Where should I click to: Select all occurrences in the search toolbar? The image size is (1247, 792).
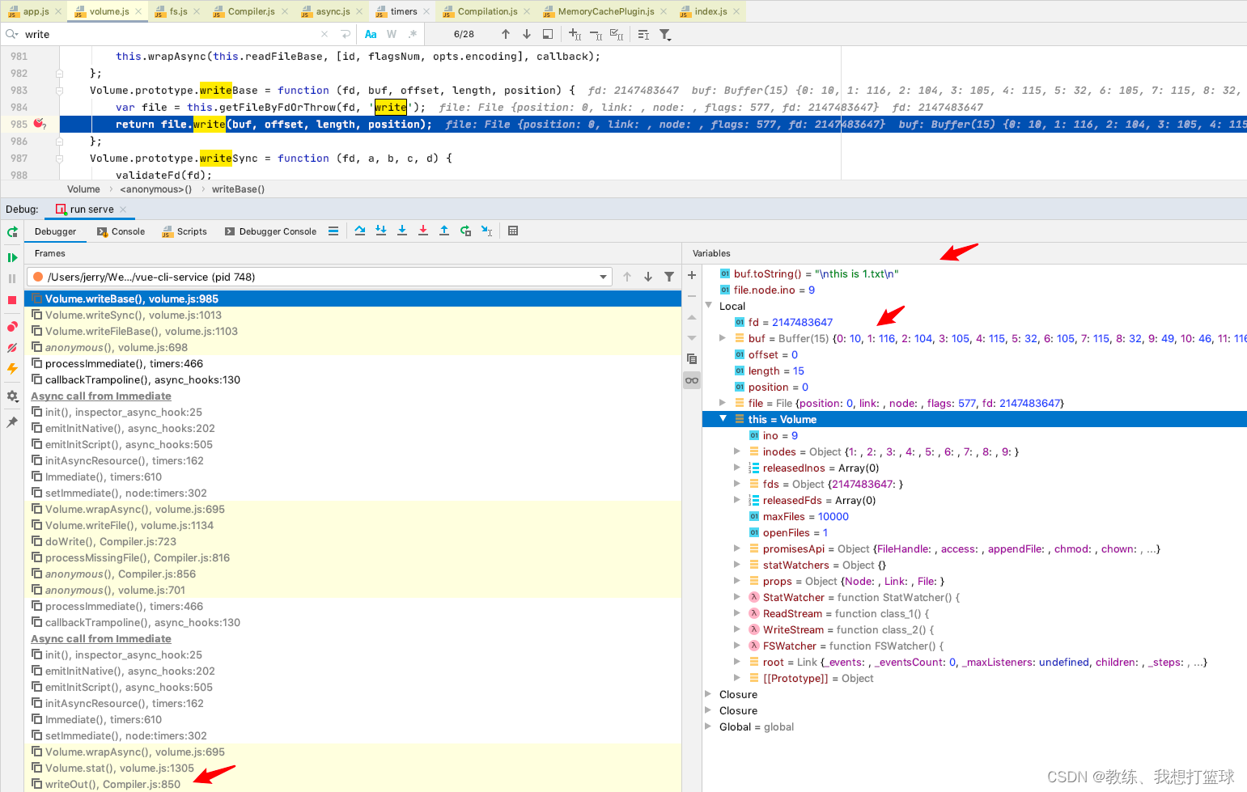pos(617,34)
